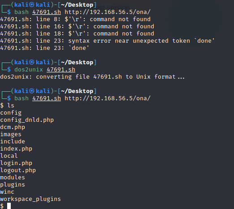This screenshot has height=209, width=234.
Task: Click the workspace_plugins directory name
Action: coord(30,199)
